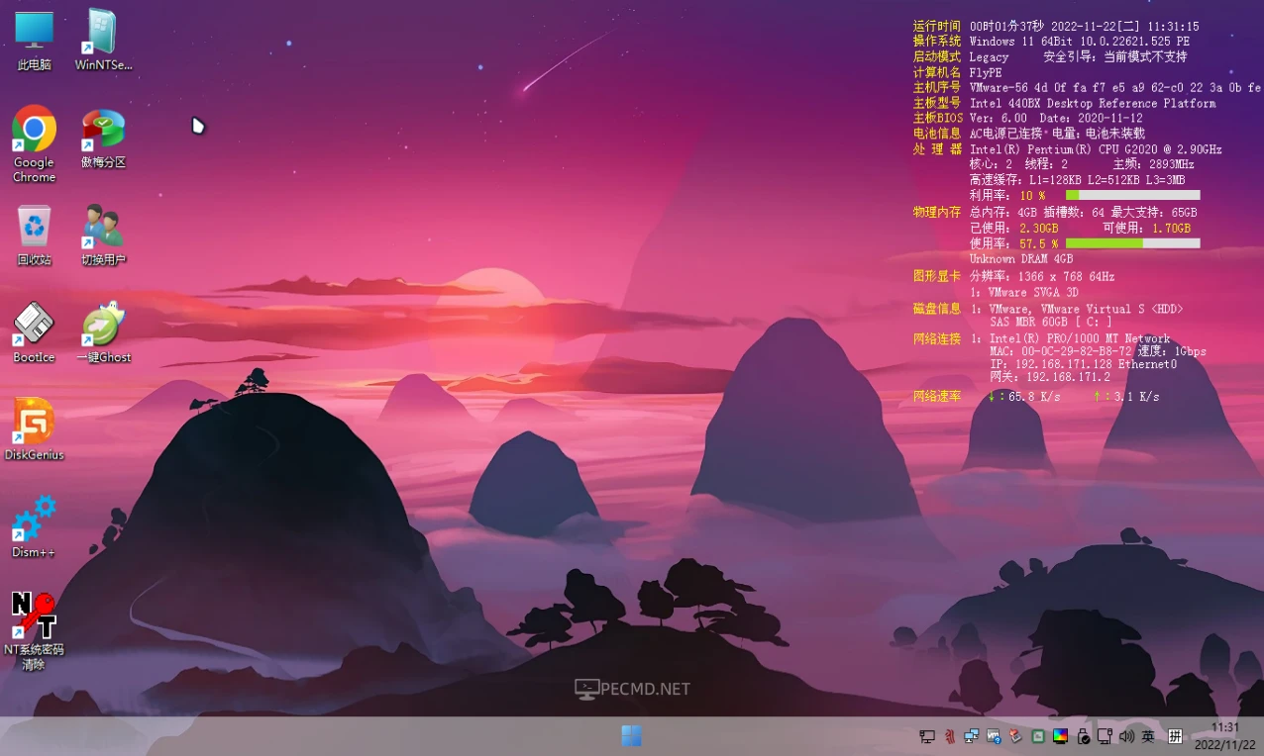Open the Dism++ shortcut

click(x=34, y=526)
